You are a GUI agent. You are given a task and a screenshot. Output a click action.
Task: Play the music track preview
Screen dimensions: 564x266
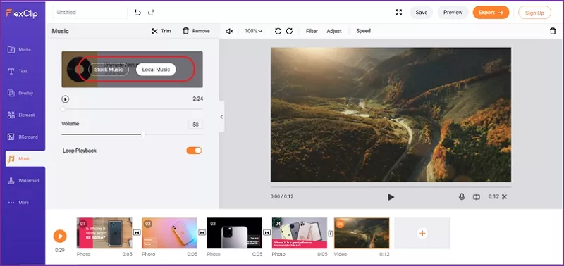(x=65, y=99)
